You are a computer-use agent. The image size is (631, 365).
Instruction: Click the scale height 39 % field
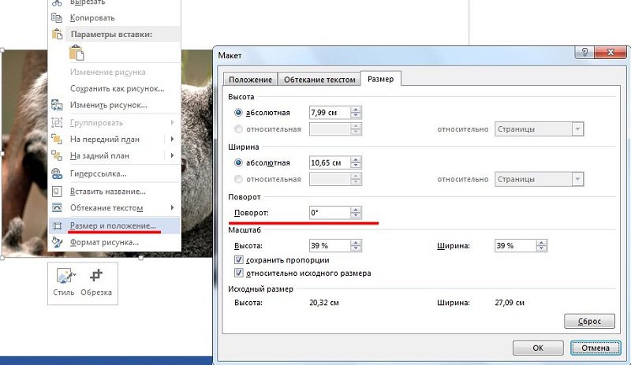pos(330,245)
